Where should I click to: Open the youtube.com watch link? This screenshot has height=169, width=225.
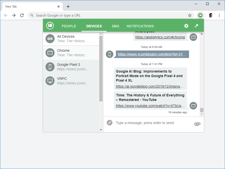point(150,106)
